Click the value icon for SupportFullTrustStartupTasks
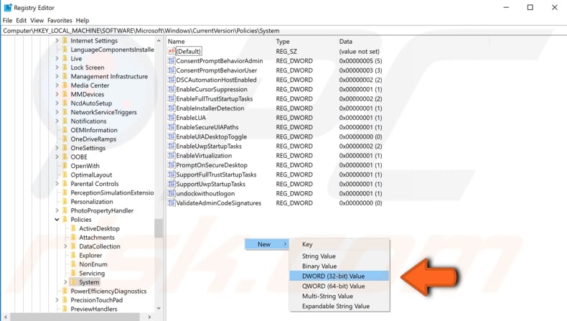 pyautogui.click(x=172, y=175)
